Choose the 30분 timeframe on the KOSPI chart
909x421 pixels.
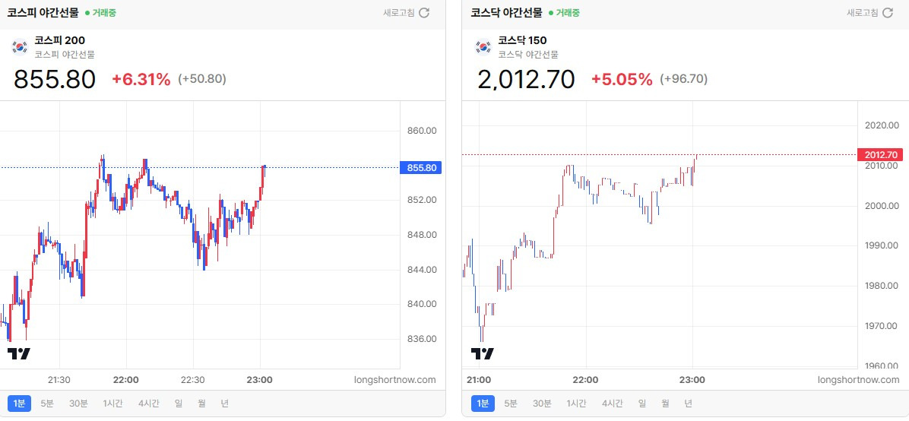click(x=78, y=404)
